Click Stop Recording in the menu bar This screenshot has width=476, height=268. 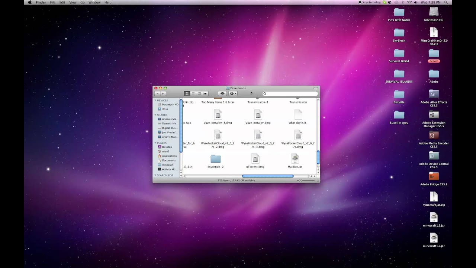(369, 2)
